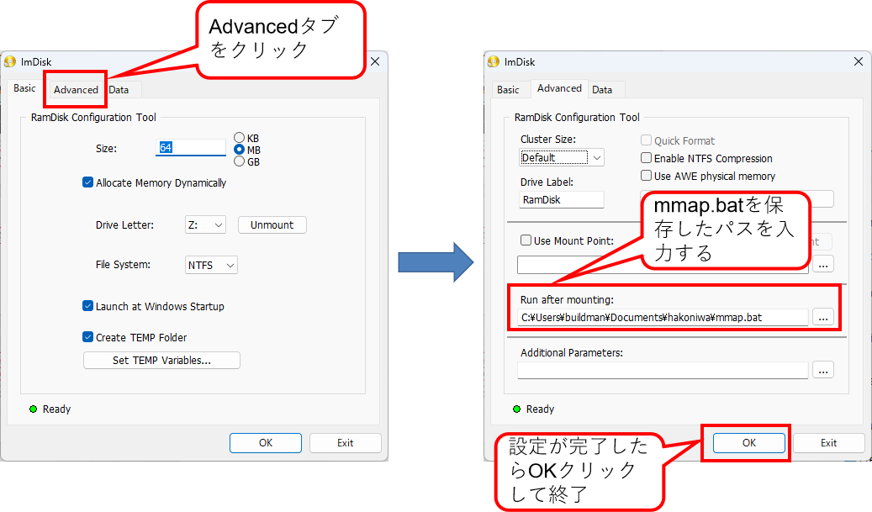The height and width of the screenshot is (512, 872).
Task: Click the Drive Label RamDisk field
Action: tap(562, 199)
